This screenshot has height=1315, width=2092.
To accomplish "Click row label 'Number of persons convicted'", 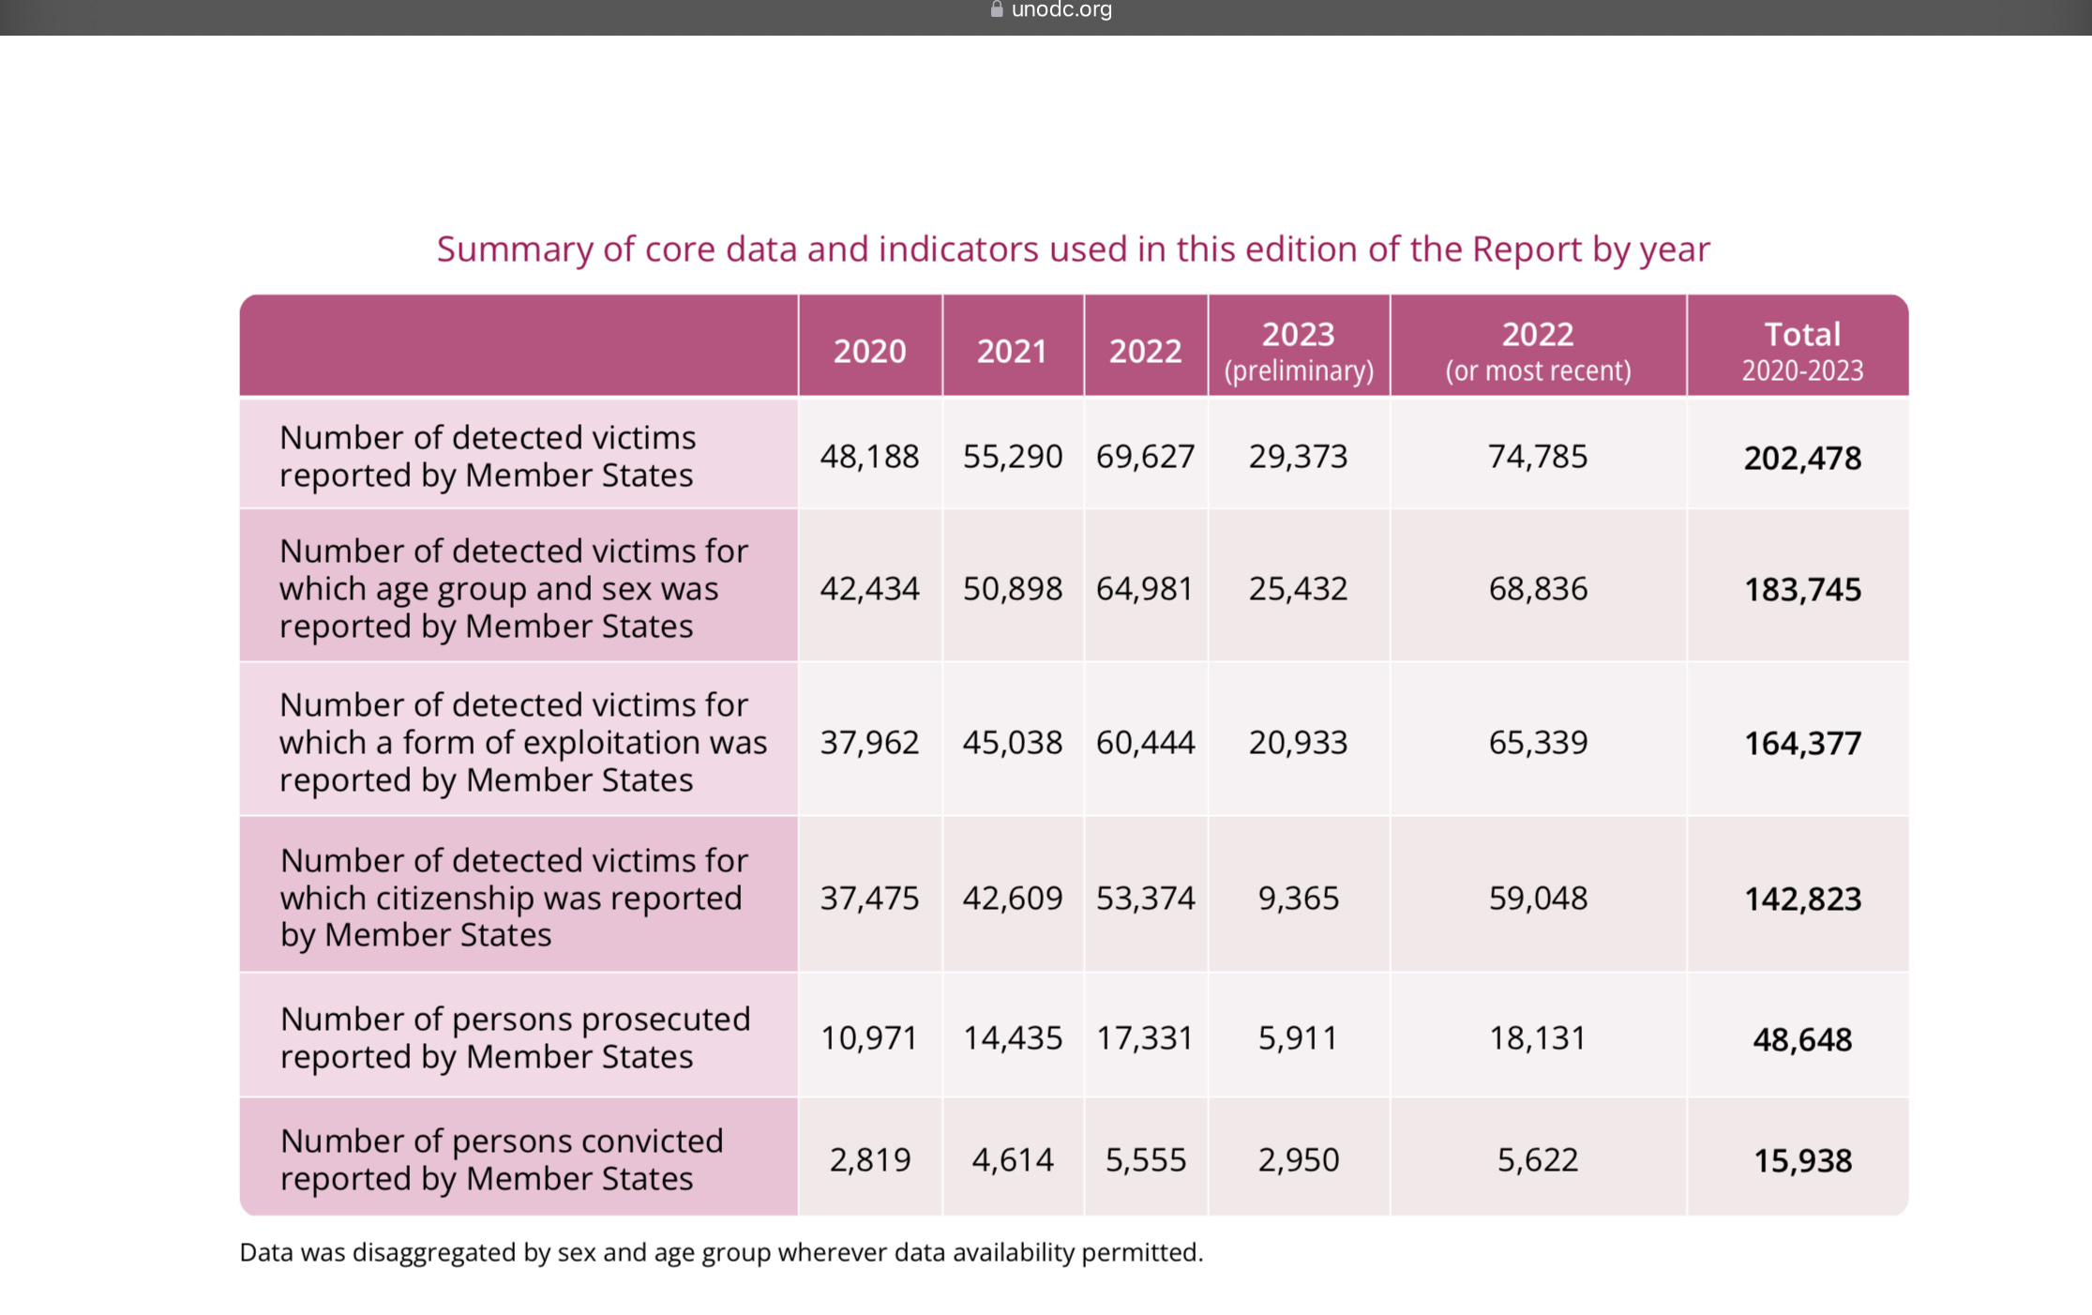I will (502, 1159).
